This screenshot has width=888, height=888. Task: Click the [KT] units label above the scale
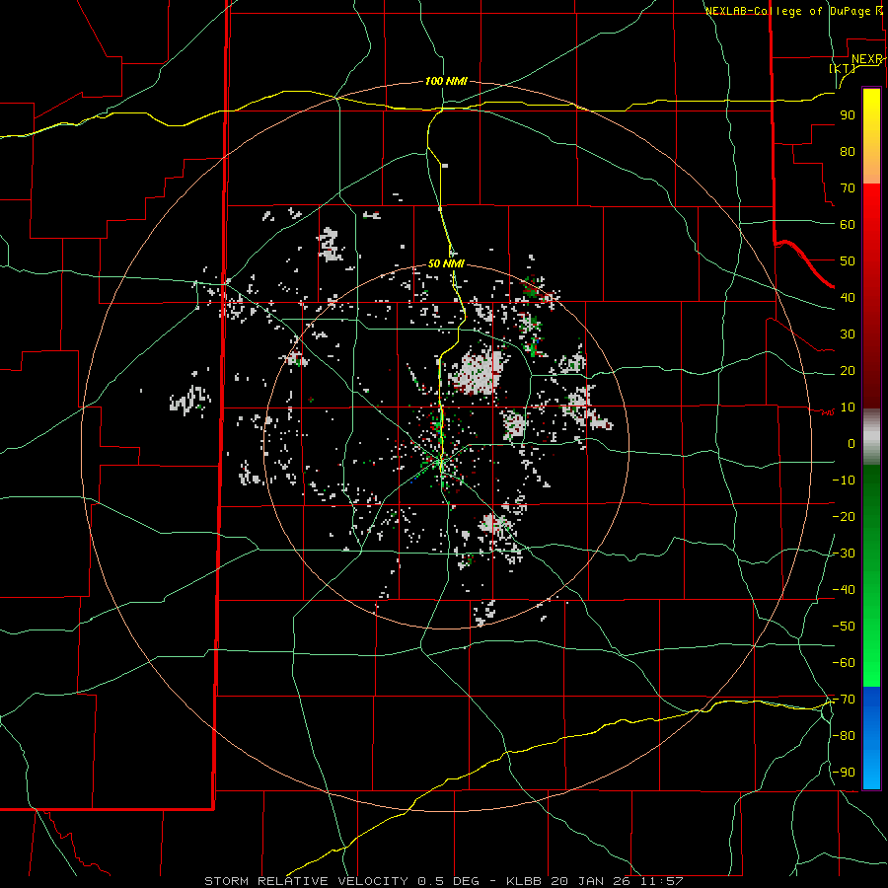coord(843,68)
